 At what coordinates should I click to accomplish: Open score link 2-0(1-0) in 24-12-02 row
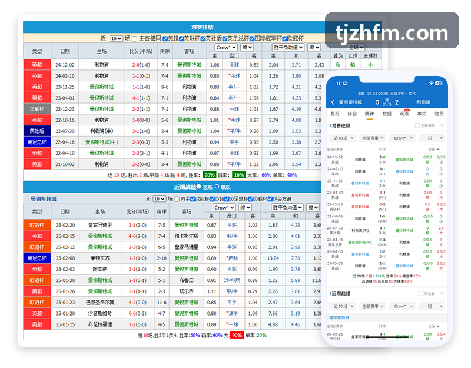click(141, 65)
